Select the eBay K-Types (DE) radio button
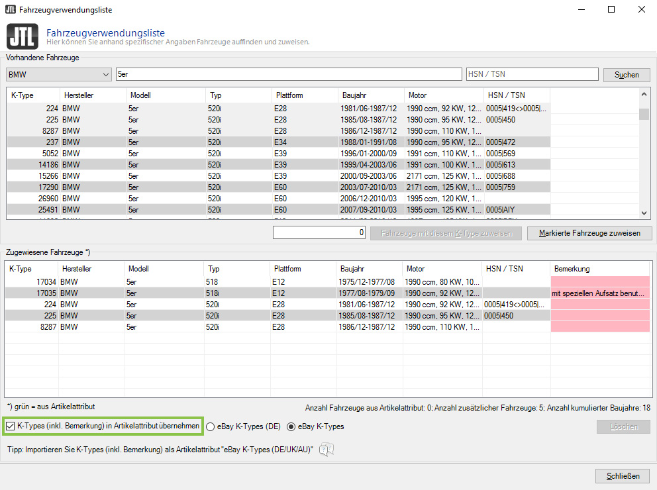This screenshot has width=657, height=490. pos(211,427)
